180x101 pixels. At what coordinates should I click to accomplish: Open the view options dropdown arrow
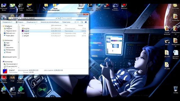(78, 22)
